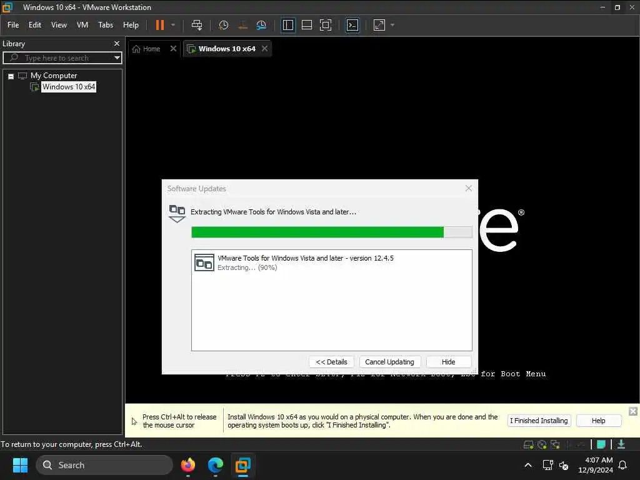Screen dimensions: 640x480
Task: Open the Edit menu
Action: point(35,25)
